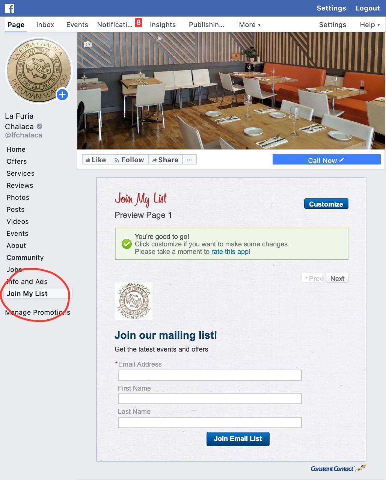Click the Call Now button
The width and height of the screenshot is (386, 480).
coord(327,160)
